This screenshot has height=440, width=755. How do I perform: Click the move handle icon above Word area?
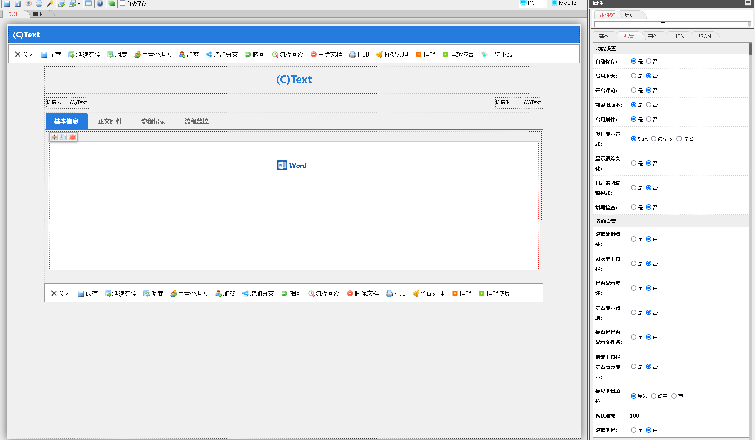click(x=54, y=137)
